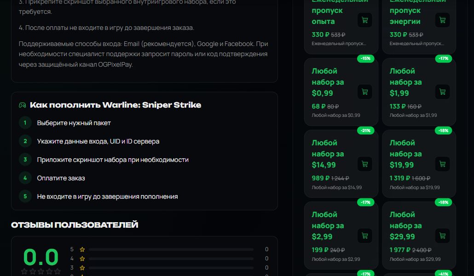This screenshot has width=474, height=276.
Task: Click price 199 ₽ on $2,99 card
Action: tap(320, 250)
